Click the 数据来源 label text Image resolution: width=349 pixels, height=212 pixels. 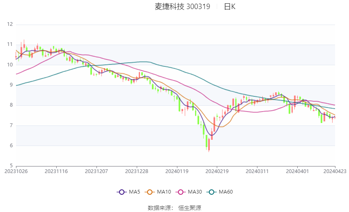(160, 208)
